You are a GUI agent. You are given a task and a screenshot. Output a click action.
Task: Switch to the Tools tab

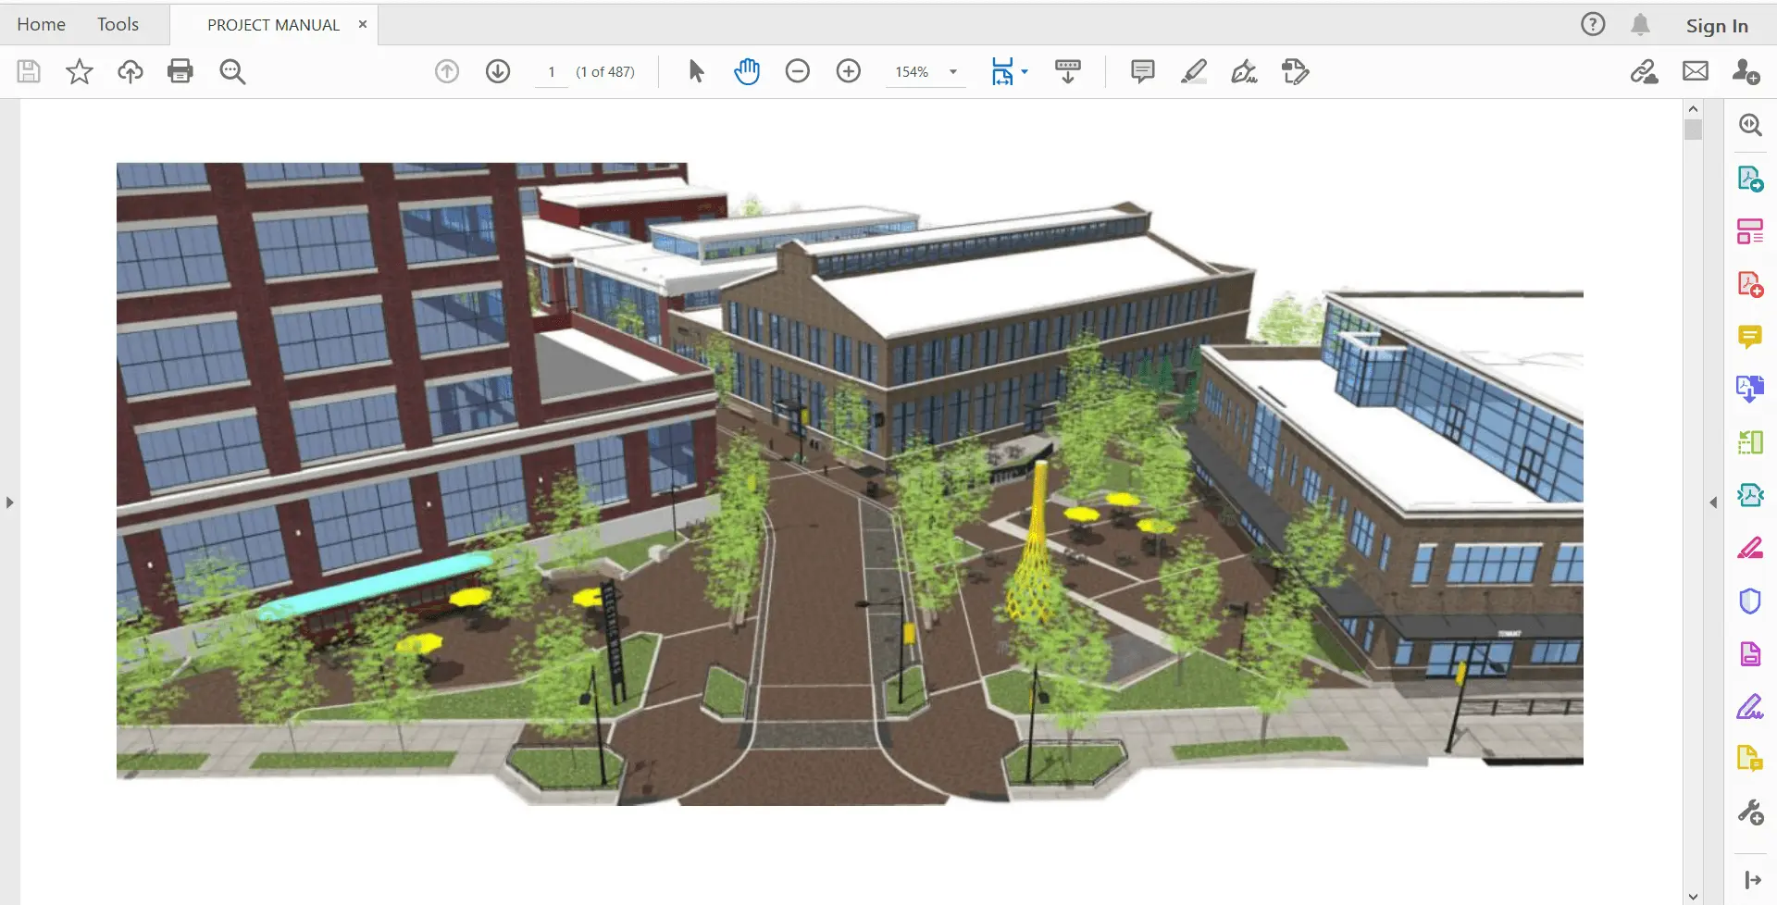click(118, 25)
